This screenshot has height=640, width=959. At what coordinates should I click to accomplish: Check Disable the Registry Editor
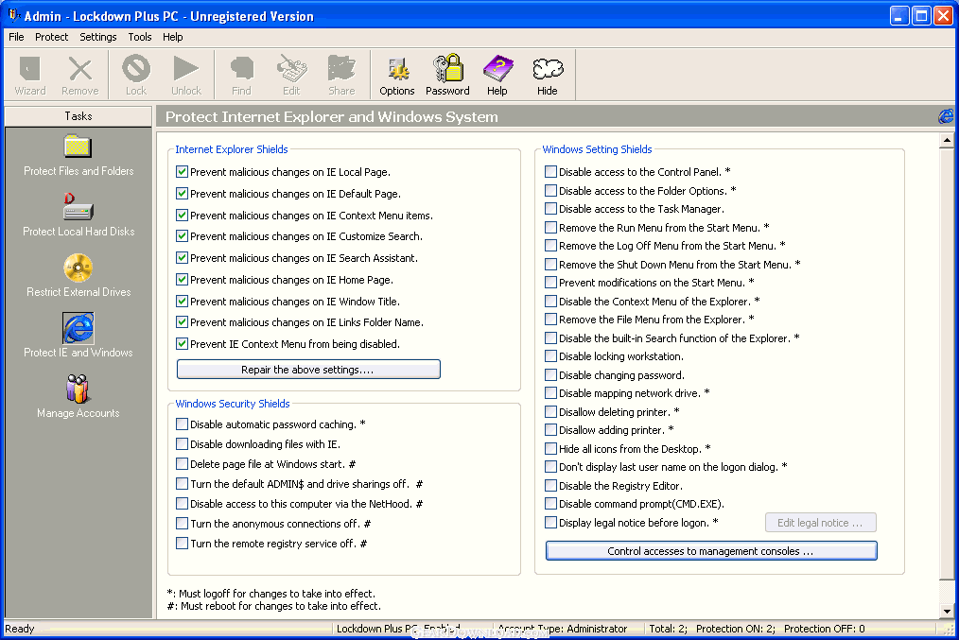click(550, 485)
